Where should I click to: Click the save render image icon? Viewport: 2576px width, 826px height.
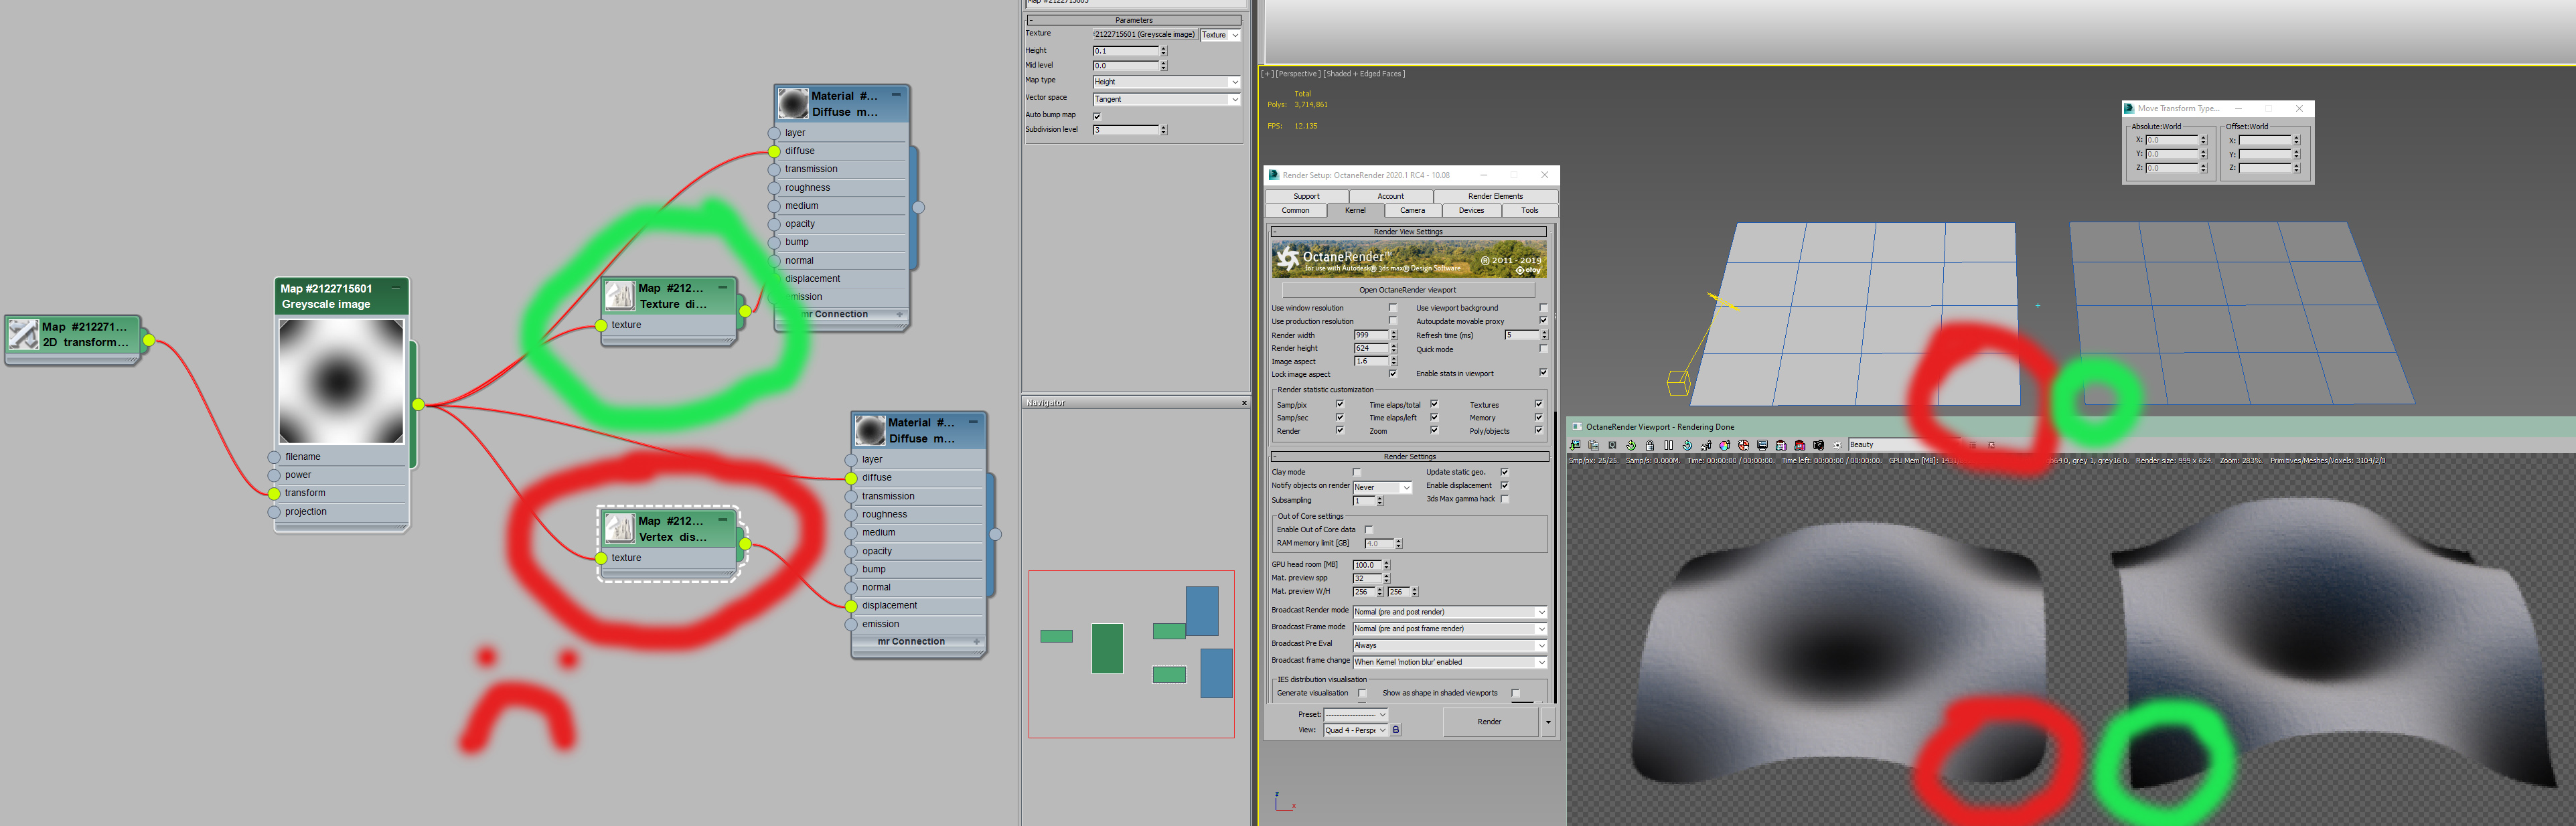tap(1576, 445)
